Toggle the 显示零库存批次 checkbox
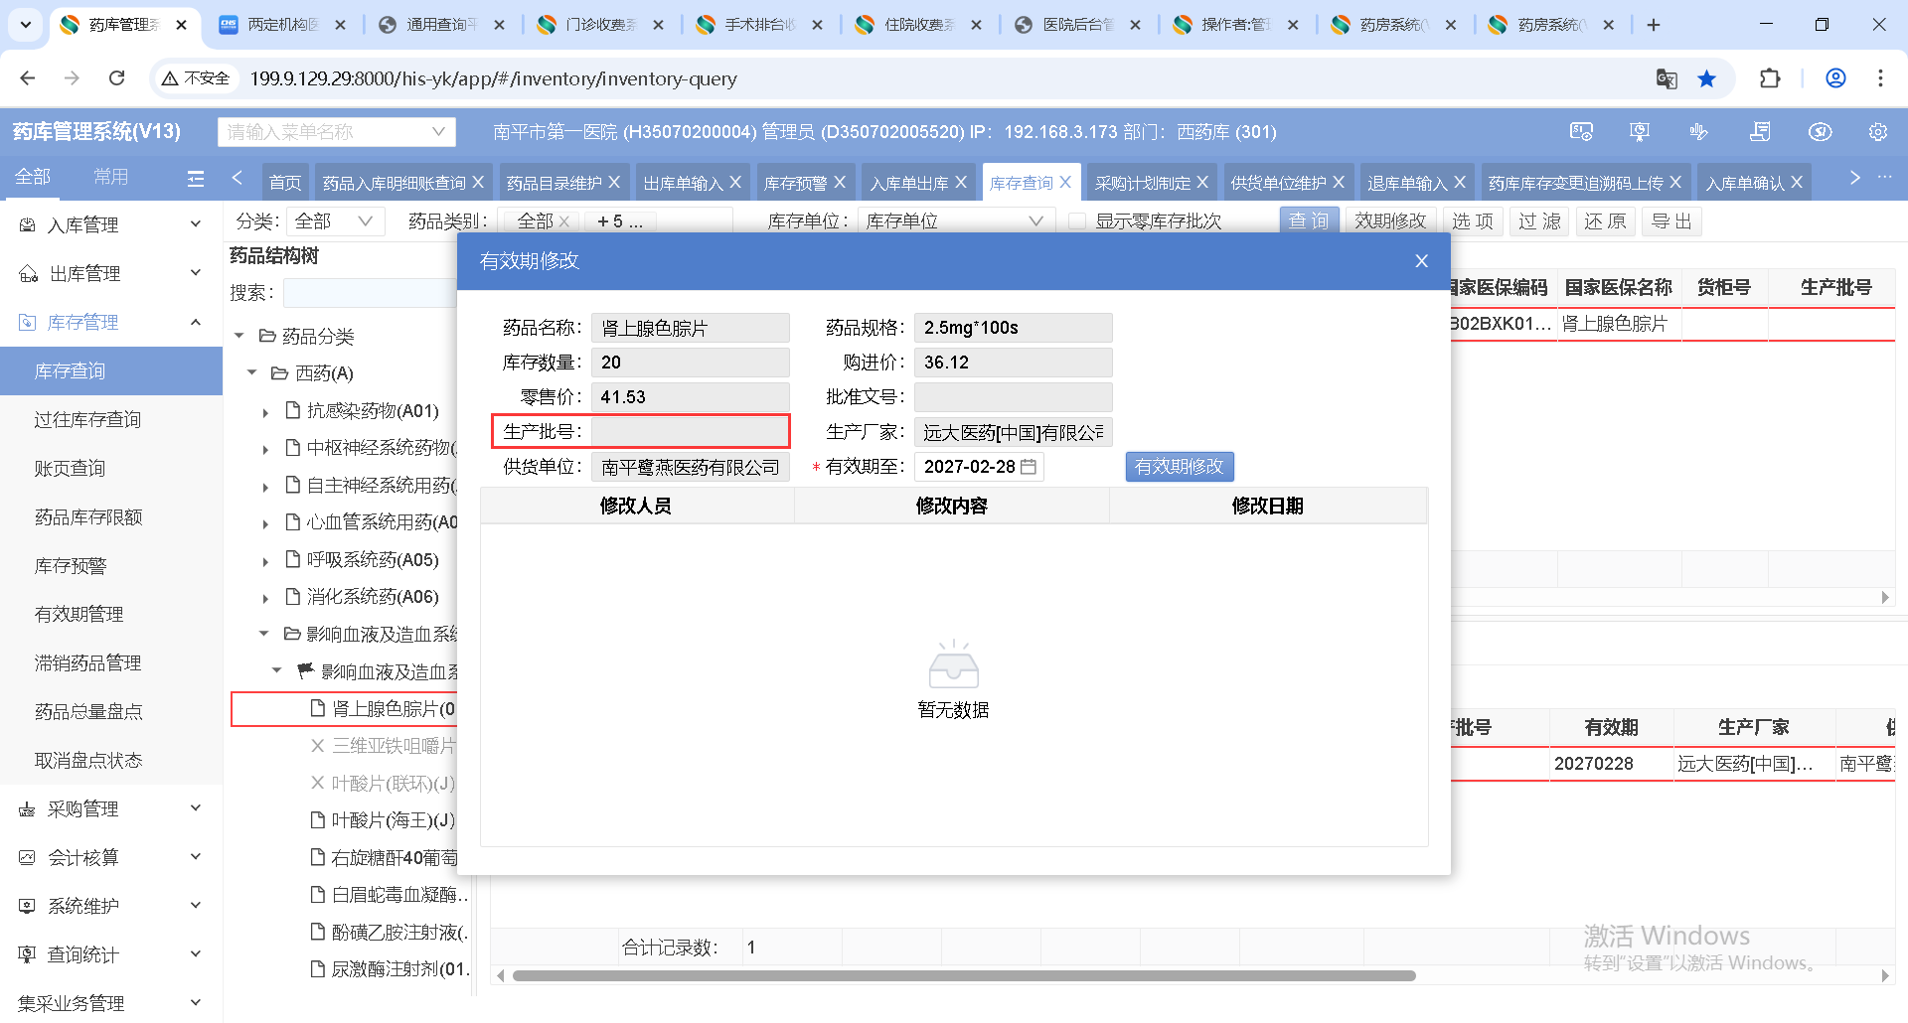This screenshot has height=1023, width=1908. pyautogui.click(x=1077, y=221)
